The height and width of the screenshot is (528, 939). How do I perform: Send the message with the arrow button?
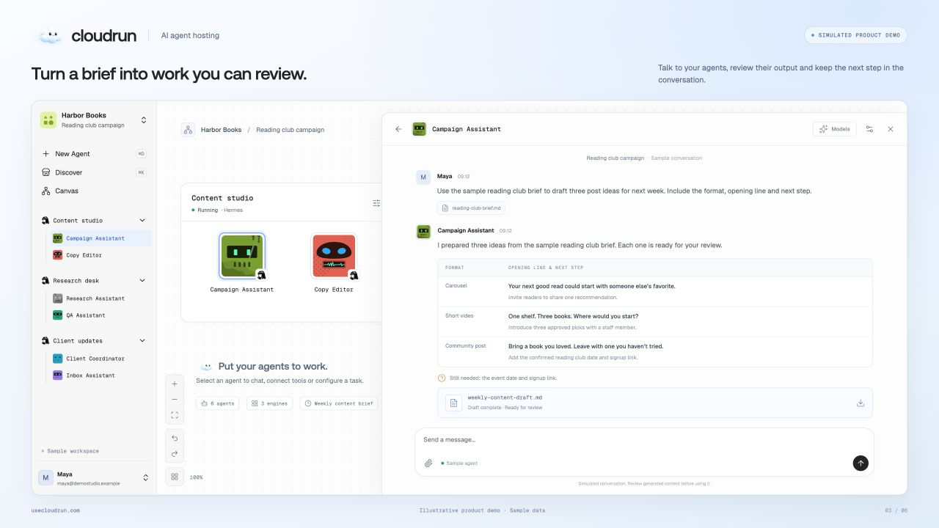(861, 463)
